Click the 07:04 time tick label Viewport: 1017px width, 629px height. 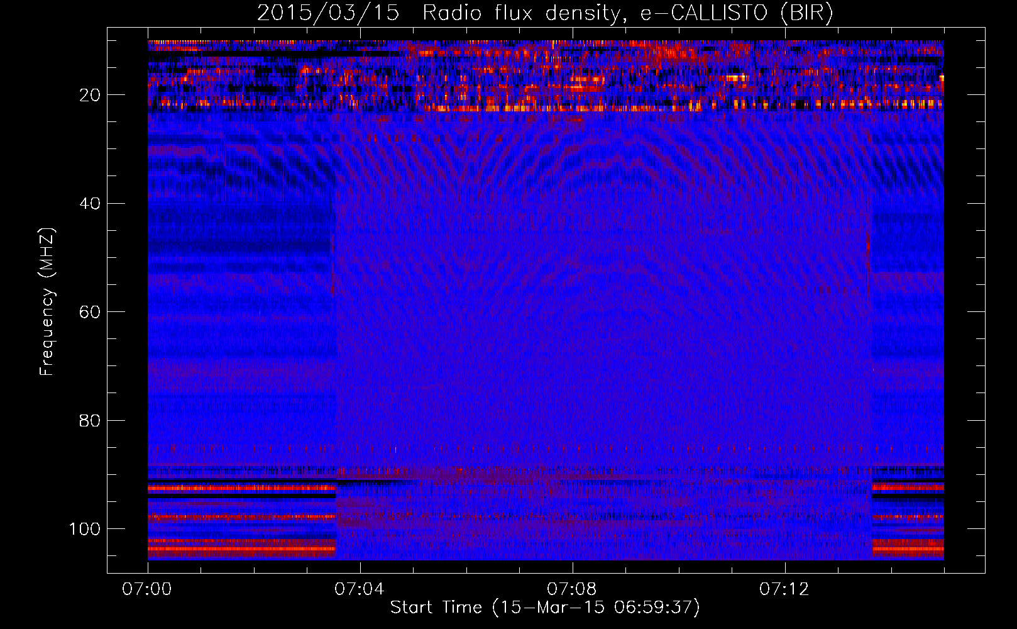click(360, 589)
